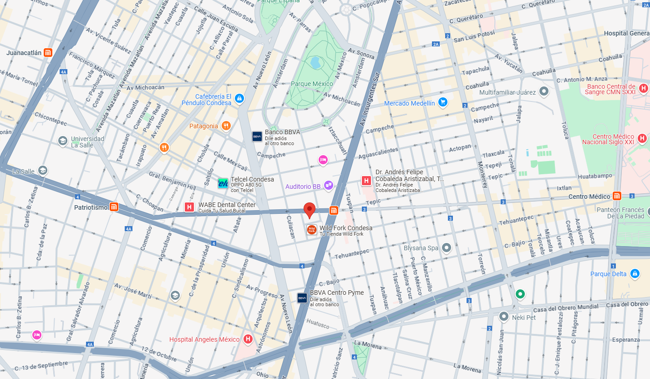Image resolution: width=650 pixels, height=379 pixels.
Task: Select the WABE Dental Center icon
Action: tap(189, 207)
